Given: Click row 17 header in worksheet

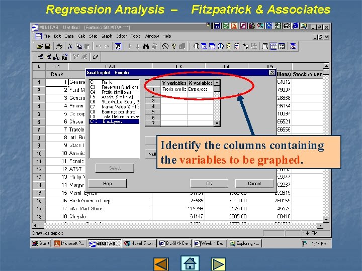Looking at the screenshot, I should pos(39,209).
